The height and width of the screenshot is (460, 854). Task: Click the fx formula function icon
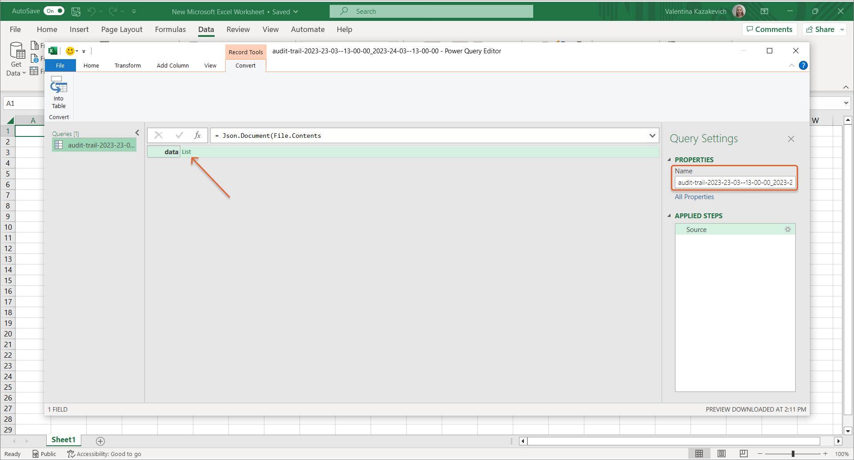pos(197,135)
